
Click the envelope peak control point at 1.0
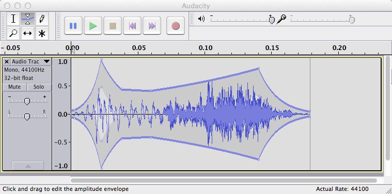tap(102, 59)
